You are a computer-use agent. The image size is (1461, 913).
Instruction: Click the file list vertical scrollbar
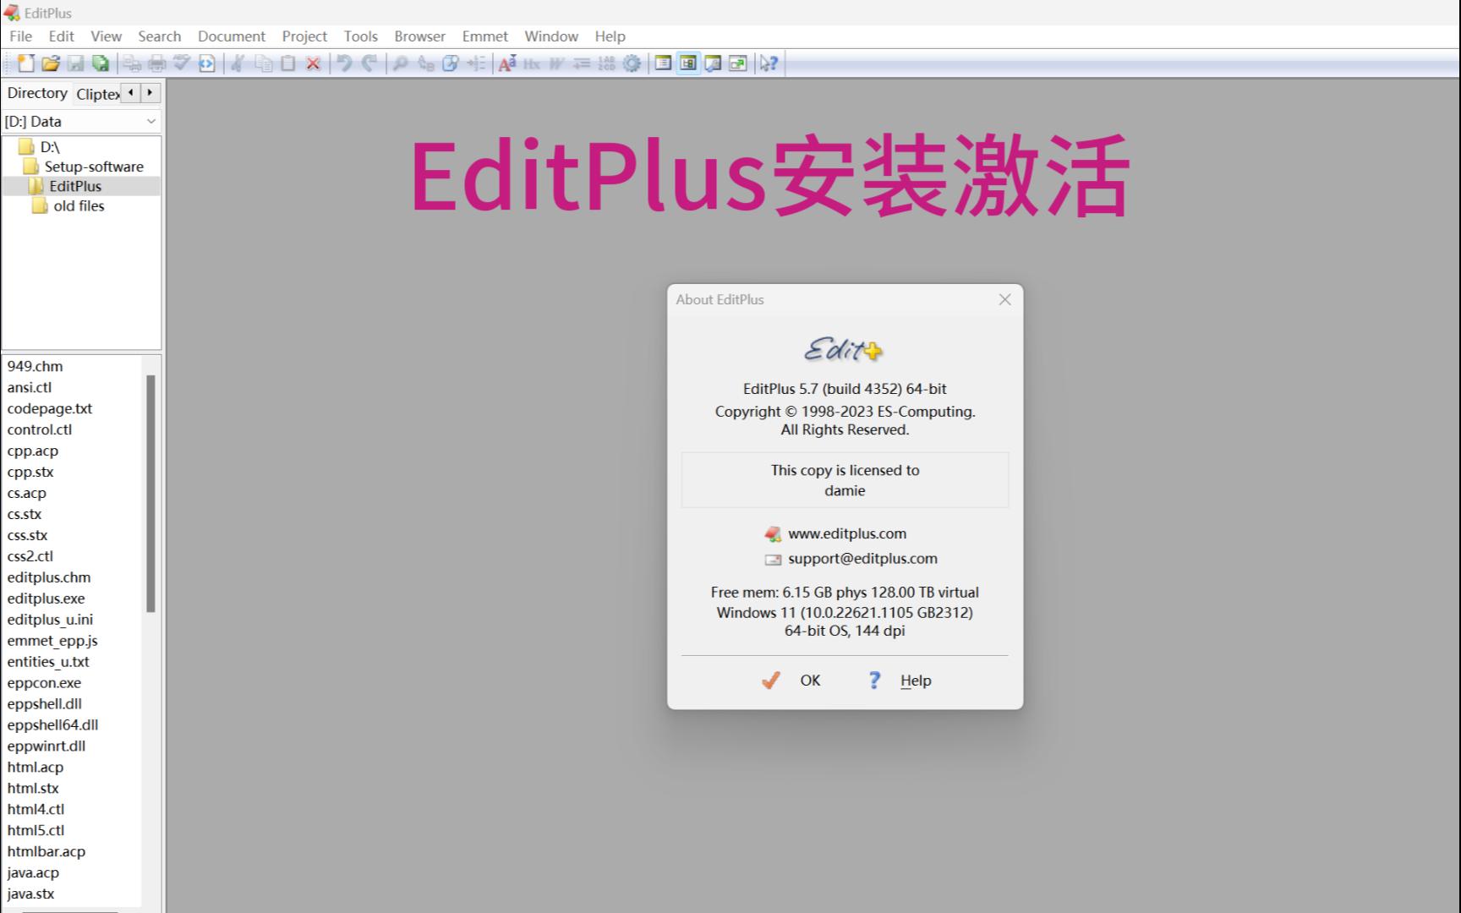(150, 493)
